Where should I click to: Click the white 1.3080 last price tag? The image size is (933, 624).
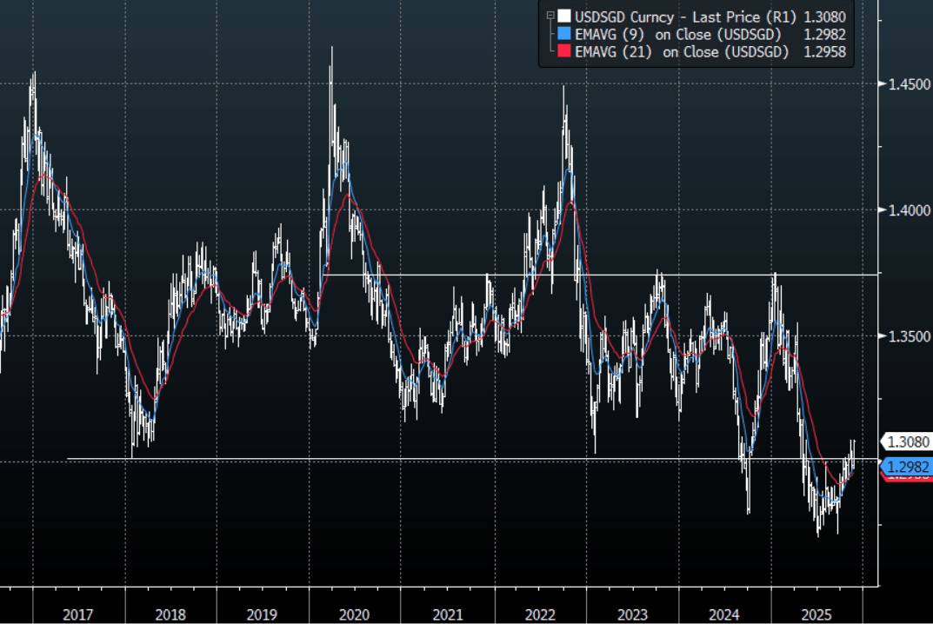tap(906, 442)
